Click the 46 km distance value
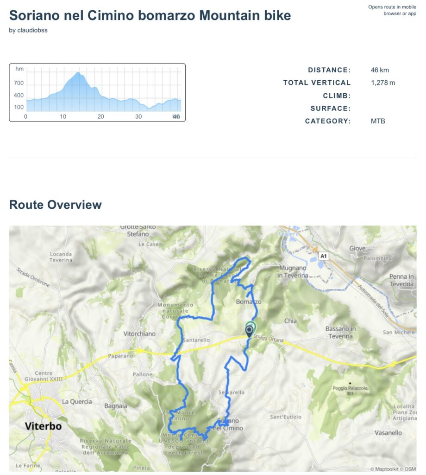The image size is (426, 475). [380, 70]
